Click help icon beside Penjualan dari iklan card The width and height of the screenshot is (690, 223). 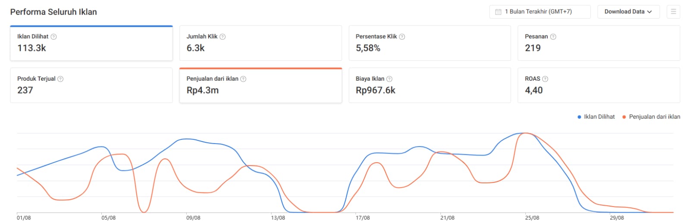tap(243, 79)
